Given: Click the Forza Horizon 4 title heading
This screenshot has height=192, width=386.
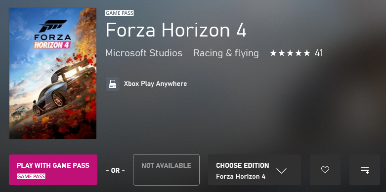Looking at the screenshot, I should pos(176,30).
